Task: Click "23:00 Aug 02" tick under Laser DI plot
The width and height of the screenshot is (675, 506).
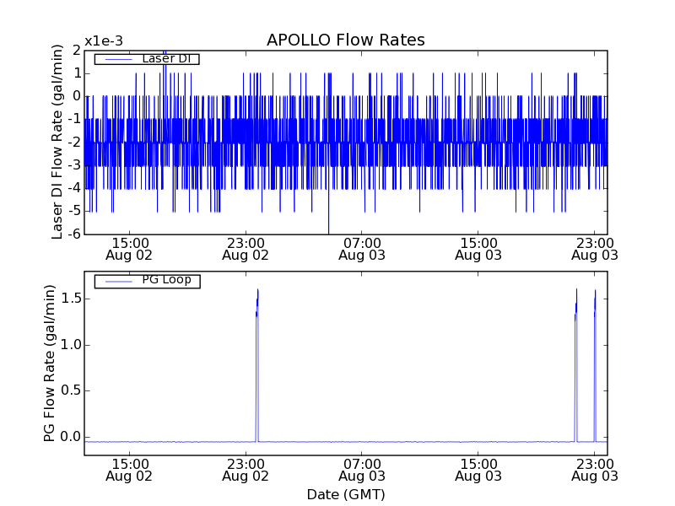Action: pyautogui.click(x=246, y=249)
